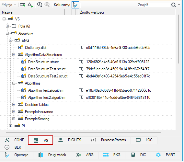Click the Pola folder icon
This screenshot has height=162, width=184.
point(14,26)
